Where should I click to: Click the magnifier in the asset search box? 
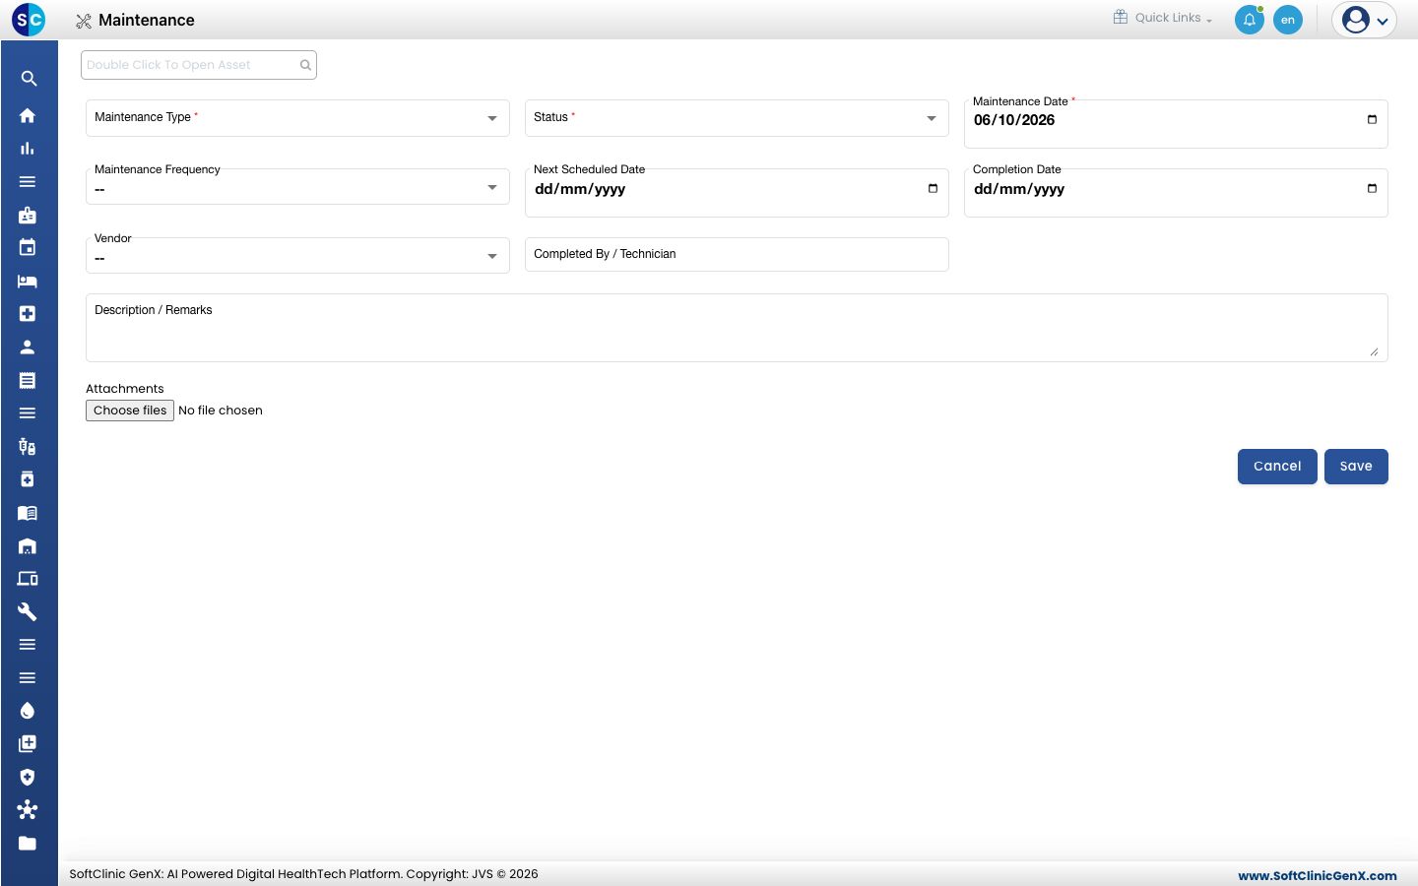306,65
